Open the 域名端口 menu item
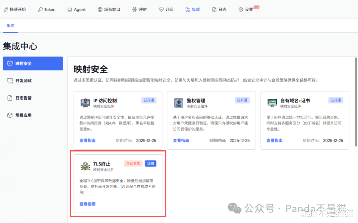This screenshot has width=358, height=223. click(x=109, y=10)
